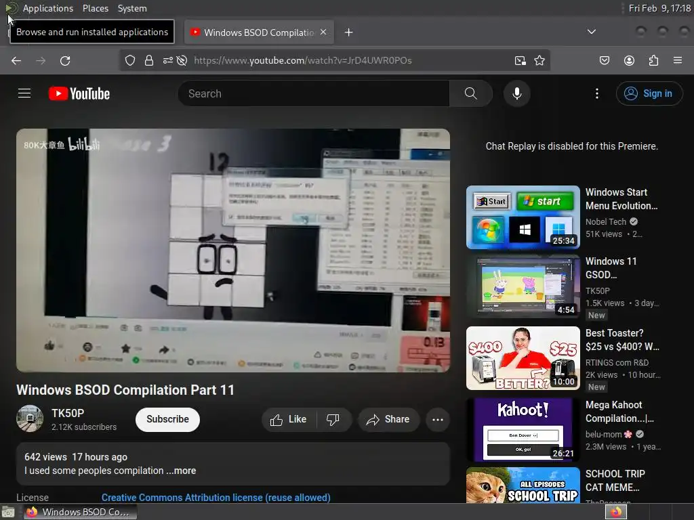Viewport: 694px width, 520px height.
Task: Click the Firefox workspace icon in bottom panel
Action: pos(616,512)
